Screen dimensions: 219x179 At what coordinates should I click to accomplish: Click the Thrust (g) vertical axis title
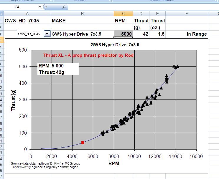pos(13,100)
